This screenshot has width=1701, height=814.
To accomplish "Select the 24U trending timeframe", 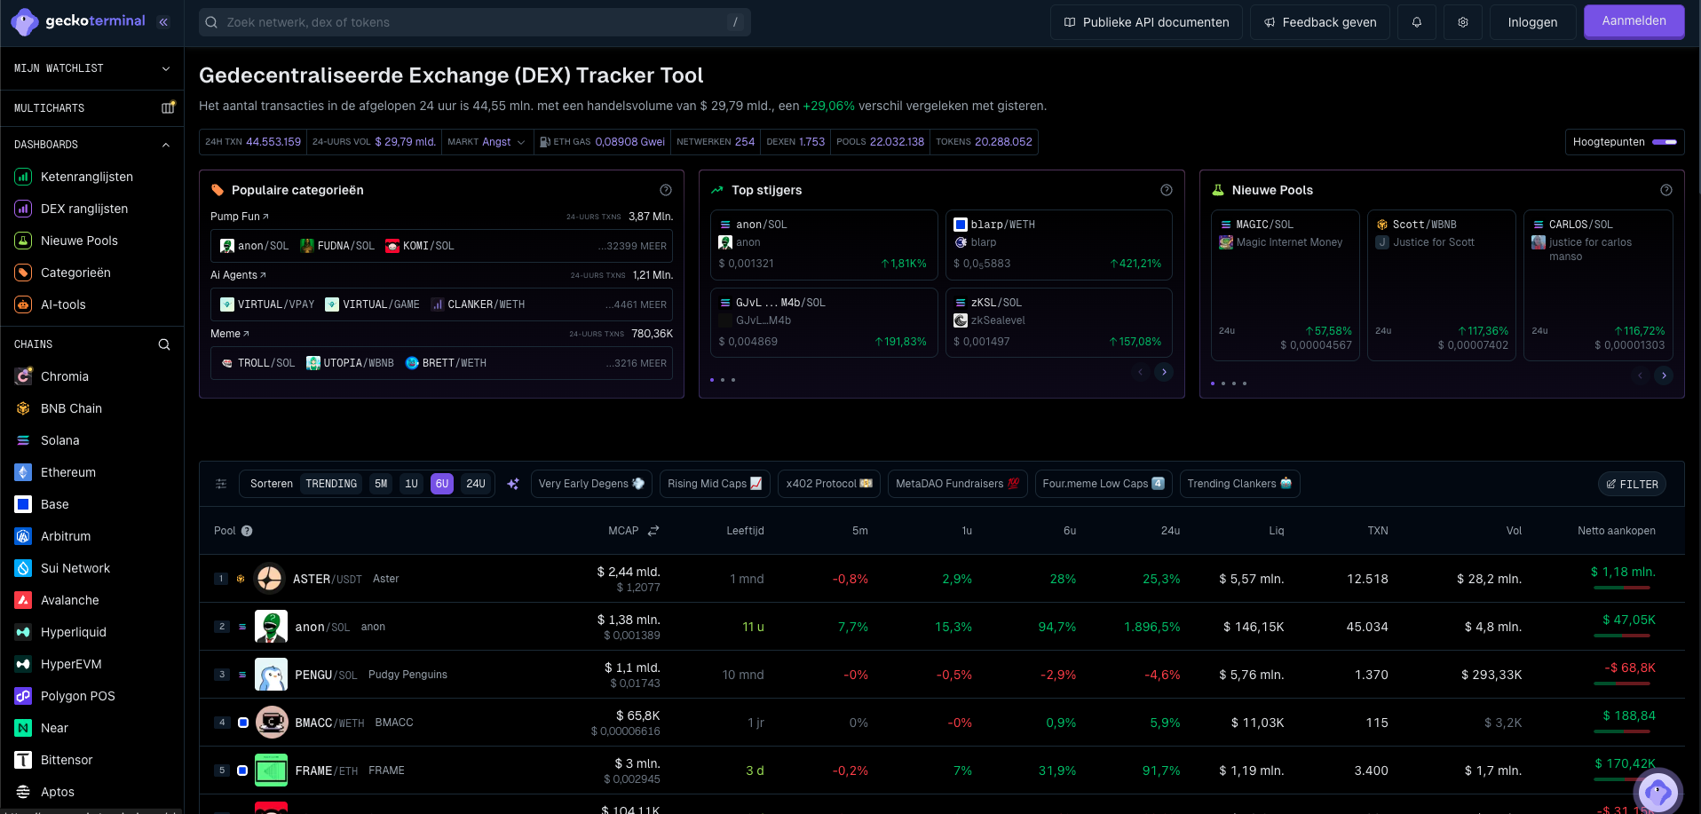I will (x=476, y=484).
